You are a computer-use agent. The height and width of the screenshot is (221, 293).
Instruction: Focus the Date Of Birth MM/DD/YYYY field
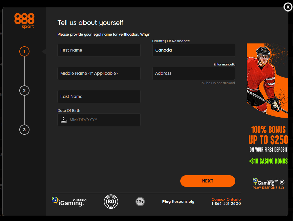pyautogui.click(x=99, y=120)
